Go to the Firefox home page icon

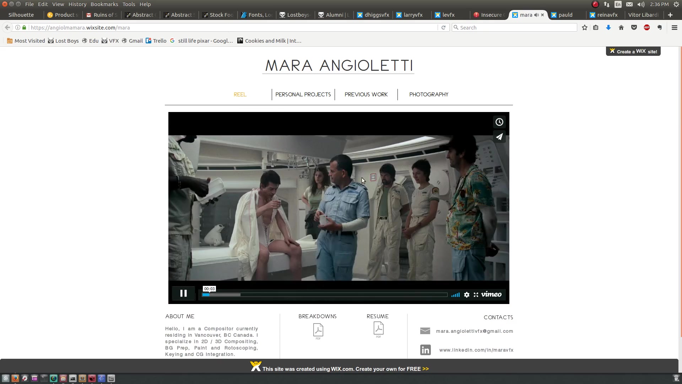click(x=621, y=28)
